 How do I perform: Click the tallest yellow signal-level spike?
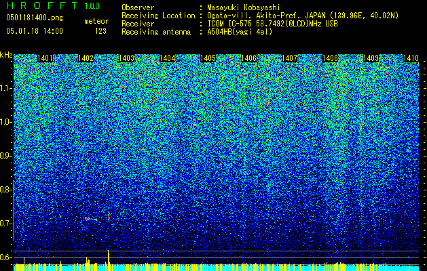[109, 257]
